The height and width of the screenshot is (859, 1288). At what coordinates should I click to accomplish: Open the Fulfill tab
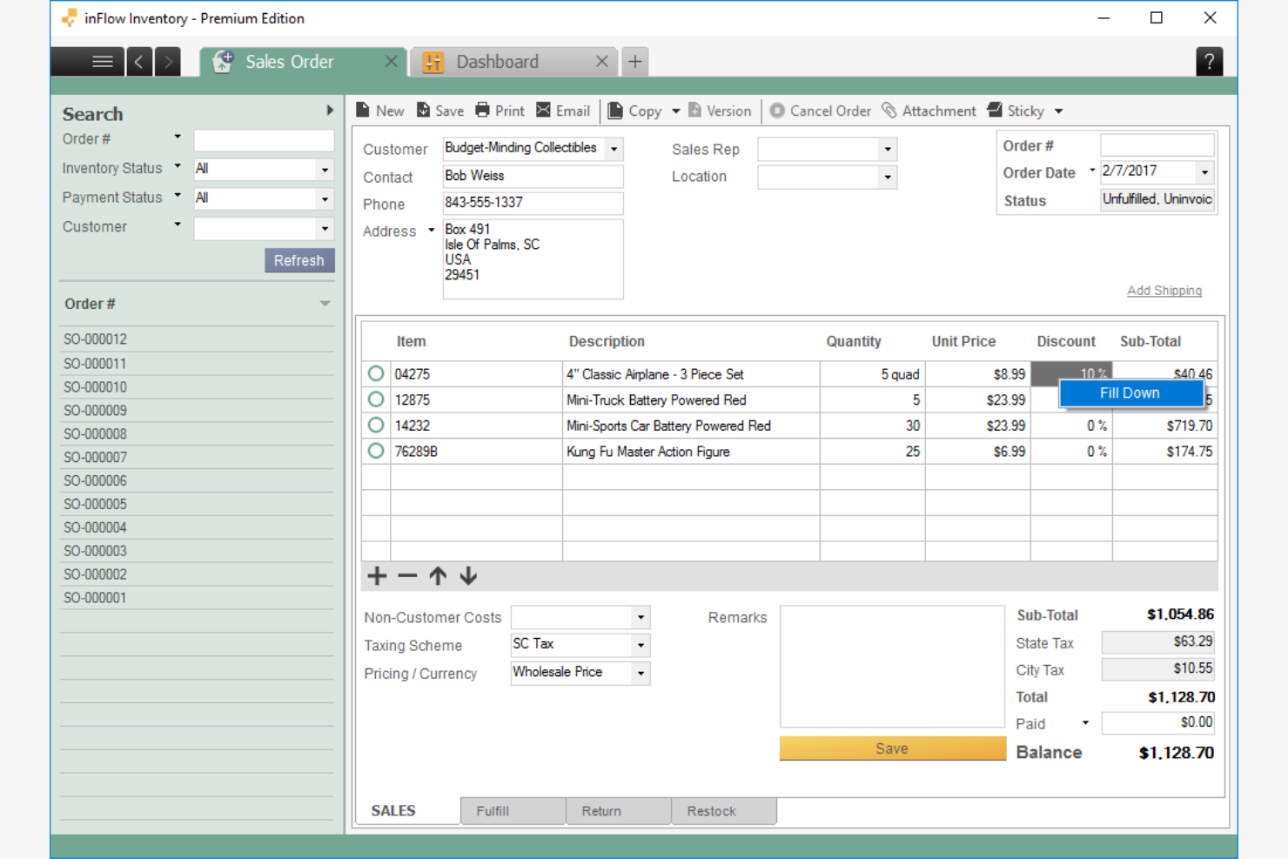[x=513, y=811]
